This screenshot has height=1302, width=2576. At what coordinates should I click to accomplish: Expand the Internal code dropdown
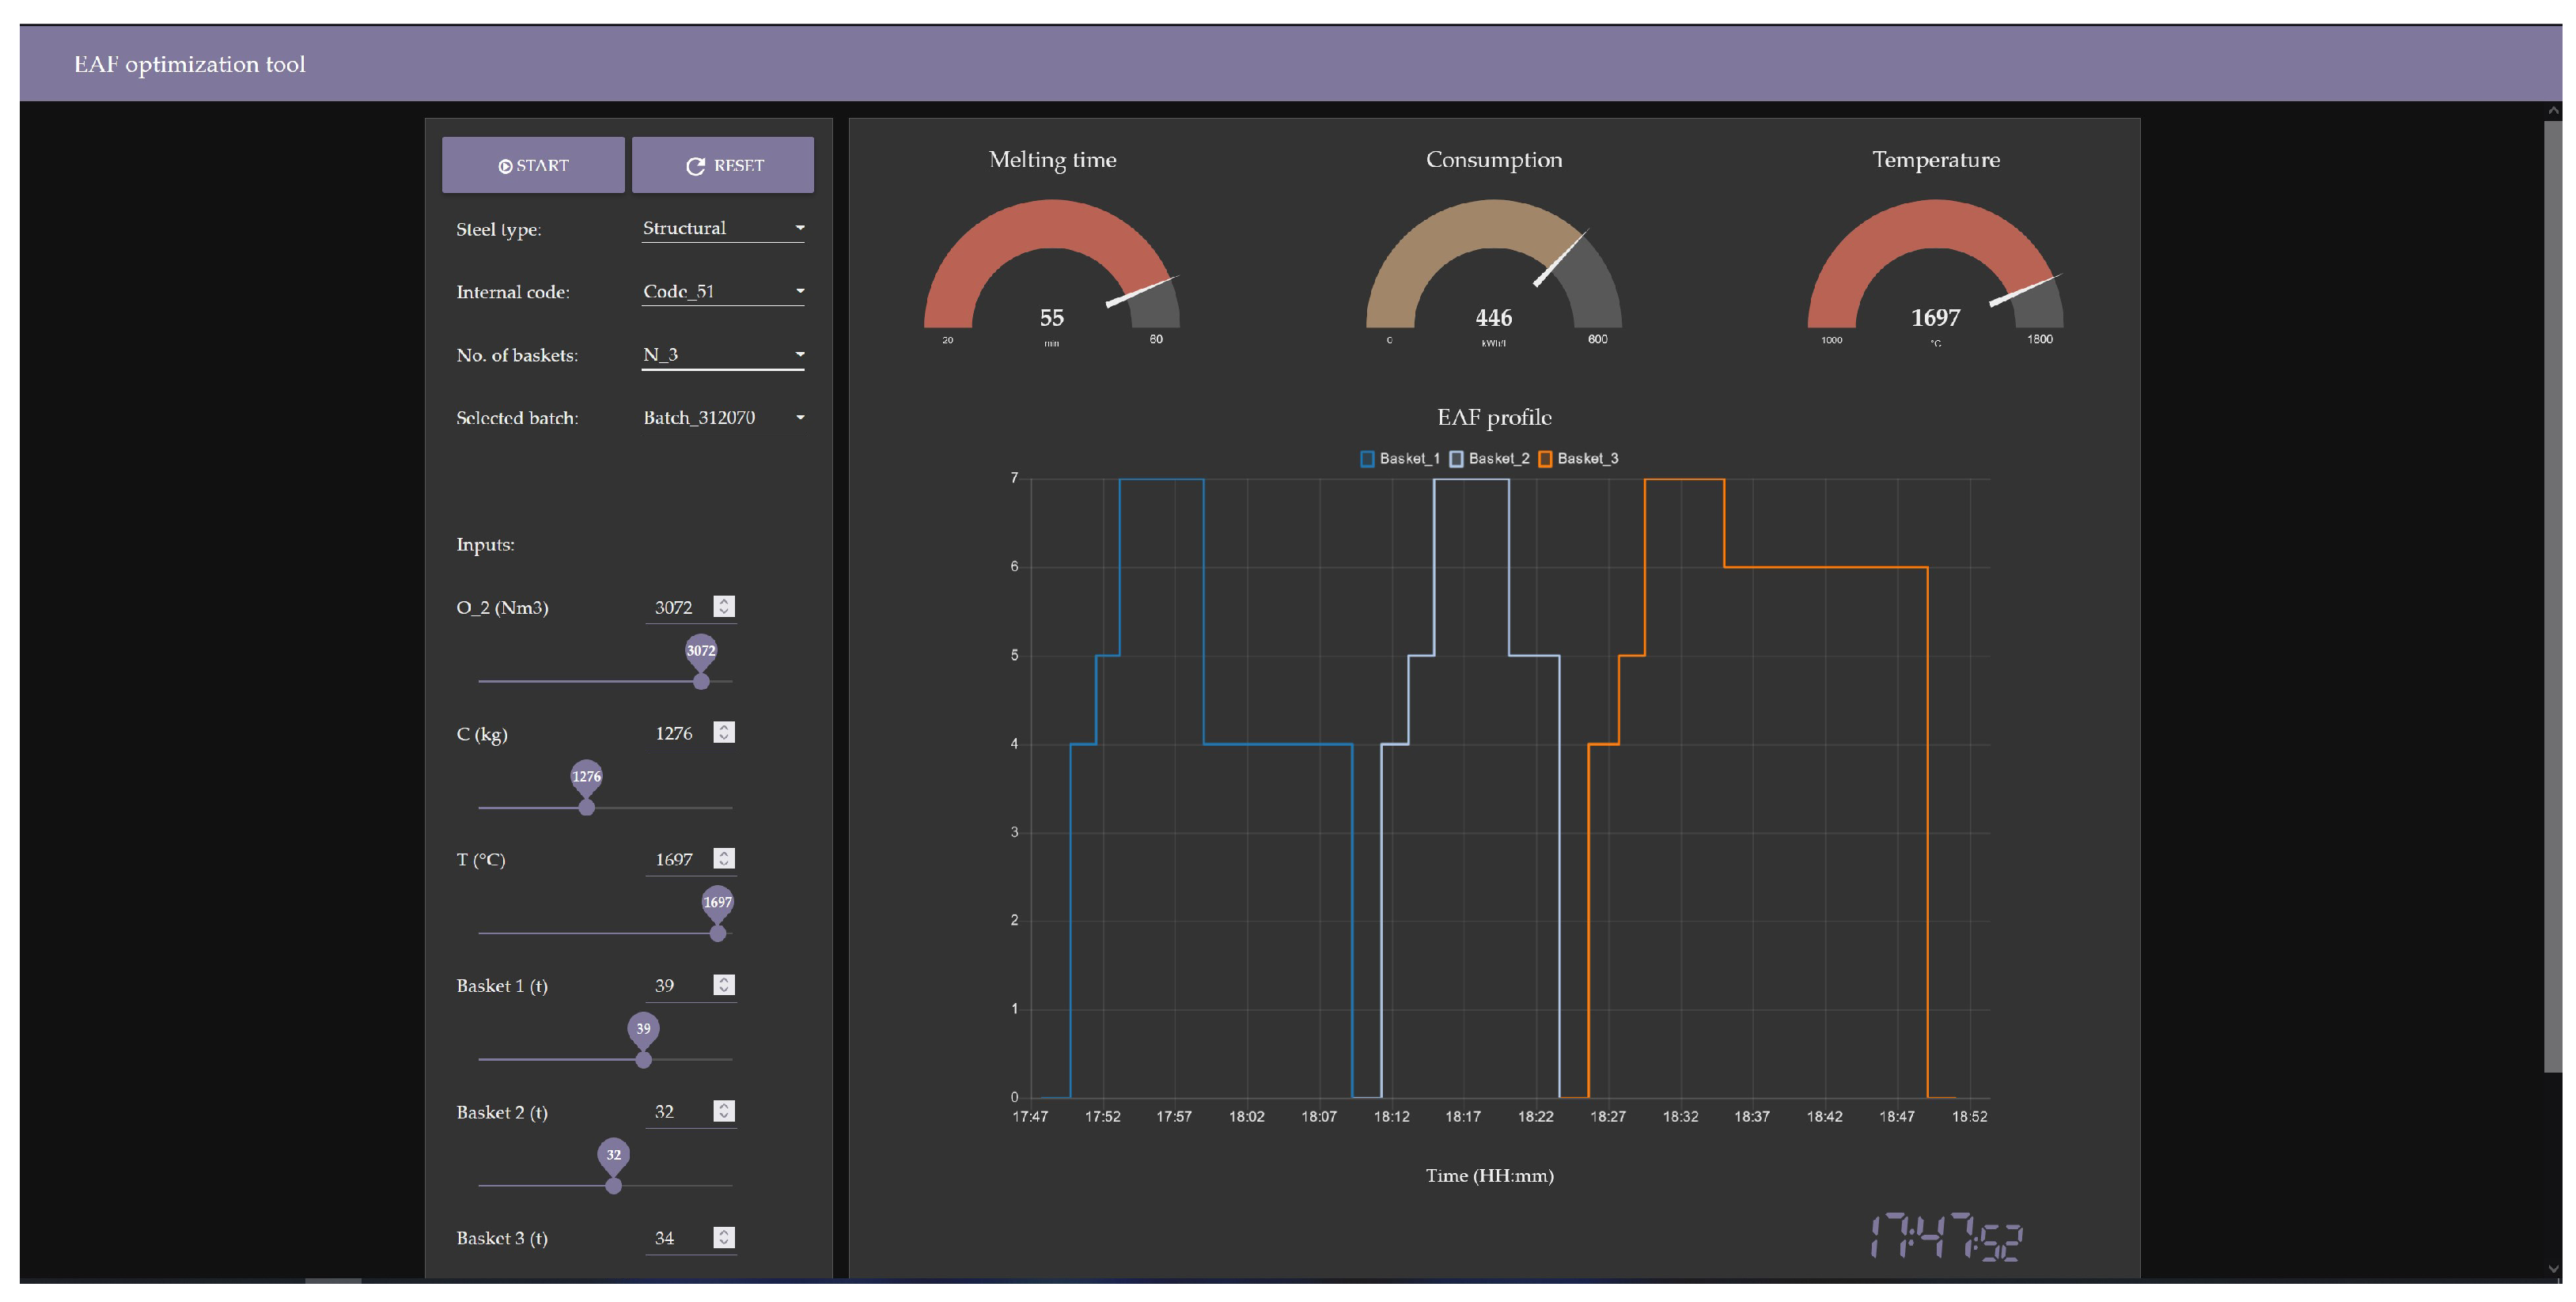click(722, 291)
